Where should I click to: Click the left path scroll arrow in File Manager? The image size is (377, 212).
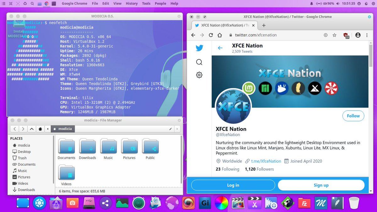pos(48,129)
